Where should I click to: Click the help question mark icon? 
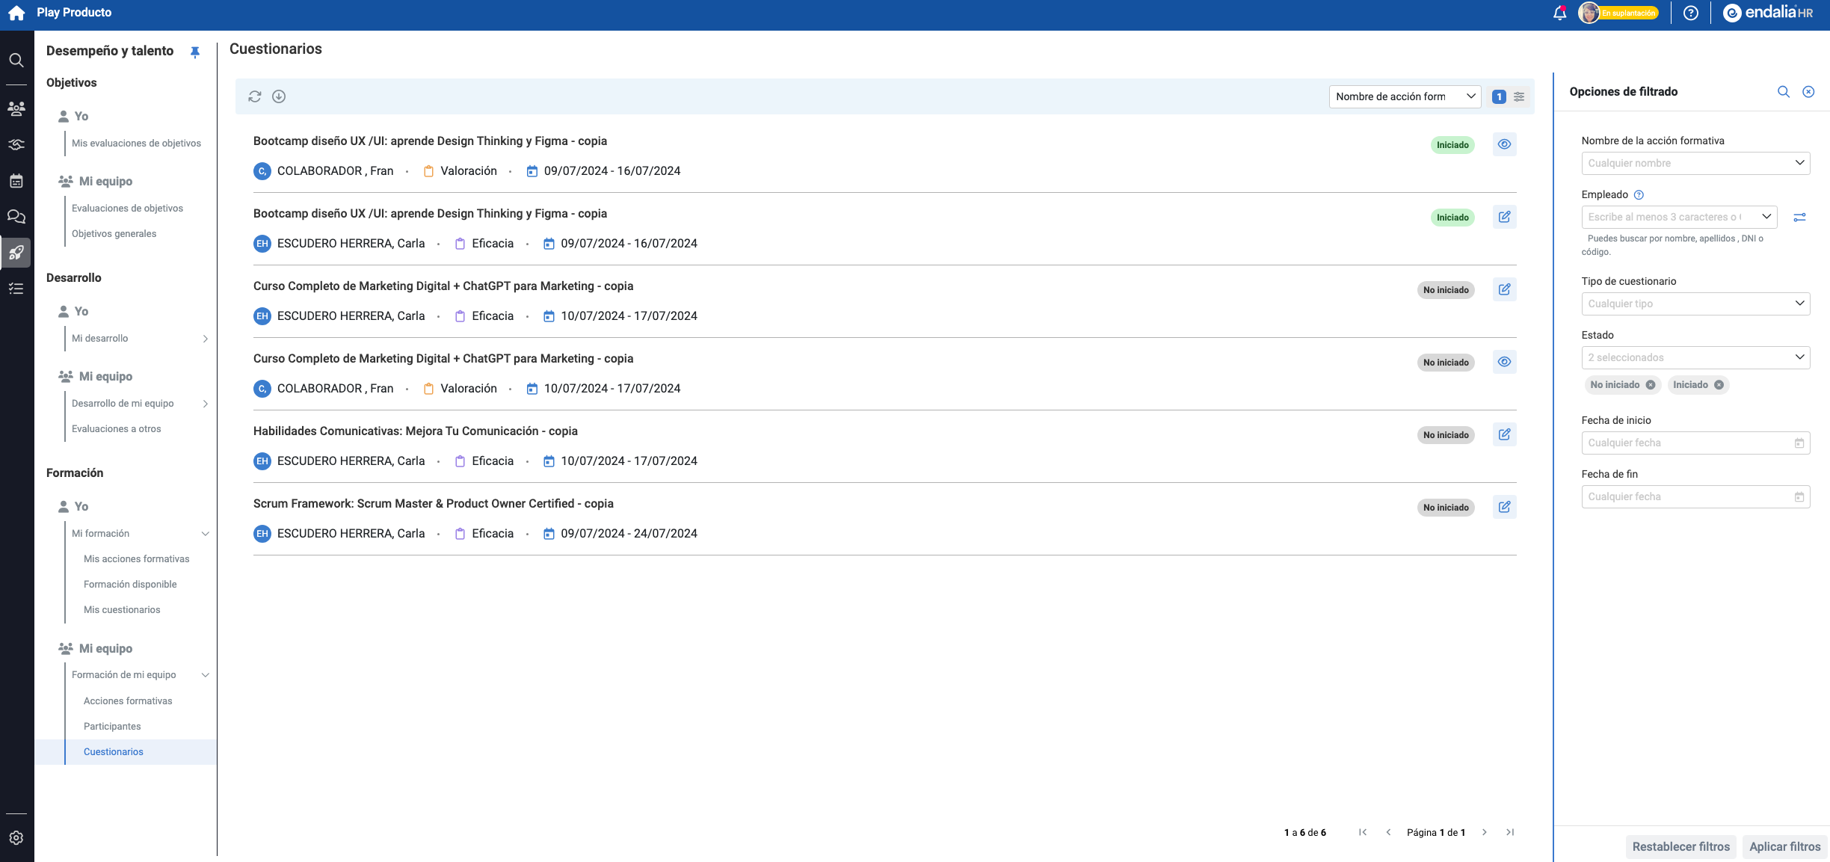[x=1691, y=13]
